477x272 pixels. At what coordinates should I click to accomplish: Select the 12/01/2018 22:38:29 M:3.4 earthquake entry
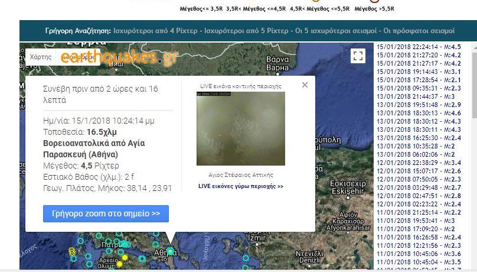click(420, 163)
